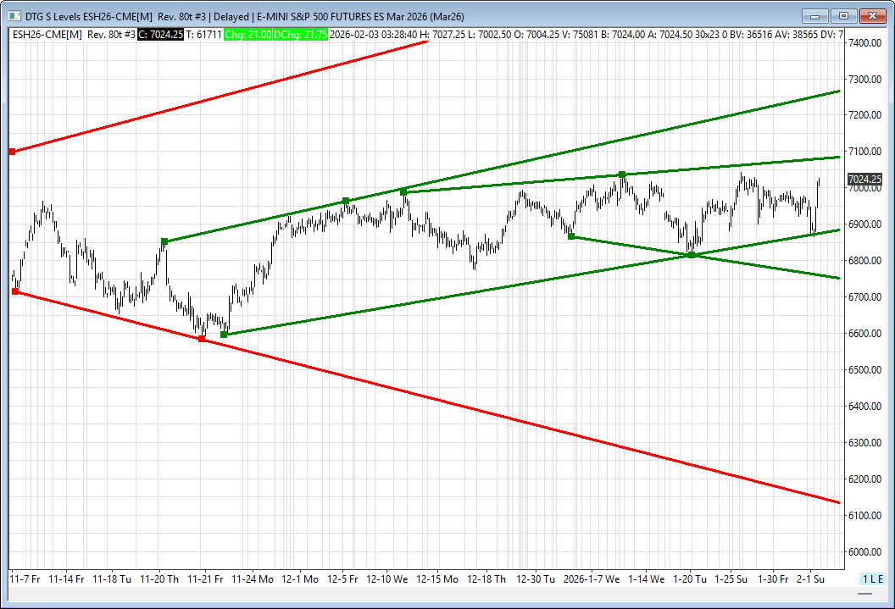Click the chart window icon in title bar
This screenshot has height=609, width=895.
10,15
